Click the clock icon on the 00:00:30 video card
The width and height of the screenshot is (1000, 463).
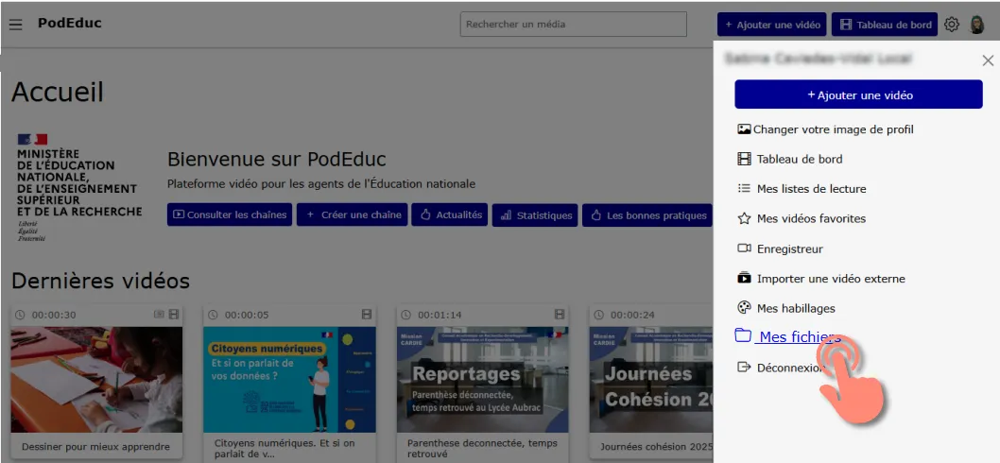[21, 315]
